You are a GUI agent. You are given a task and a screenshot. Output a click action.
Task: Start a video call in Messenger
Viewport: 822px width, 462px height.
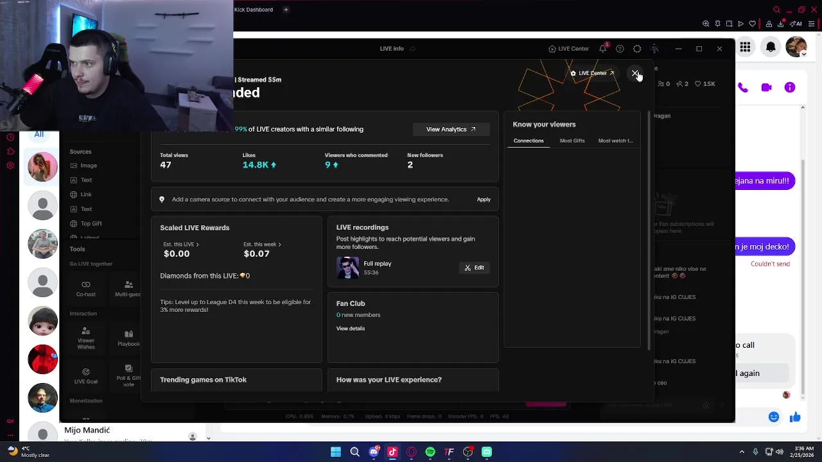coord(766,87)
